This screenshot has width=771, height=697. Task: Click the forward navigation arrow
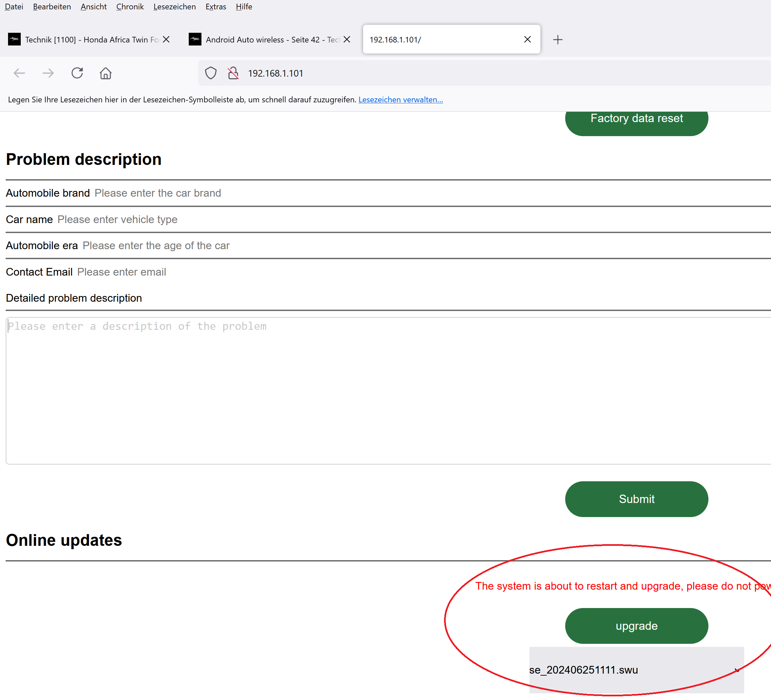coord(48,73)
